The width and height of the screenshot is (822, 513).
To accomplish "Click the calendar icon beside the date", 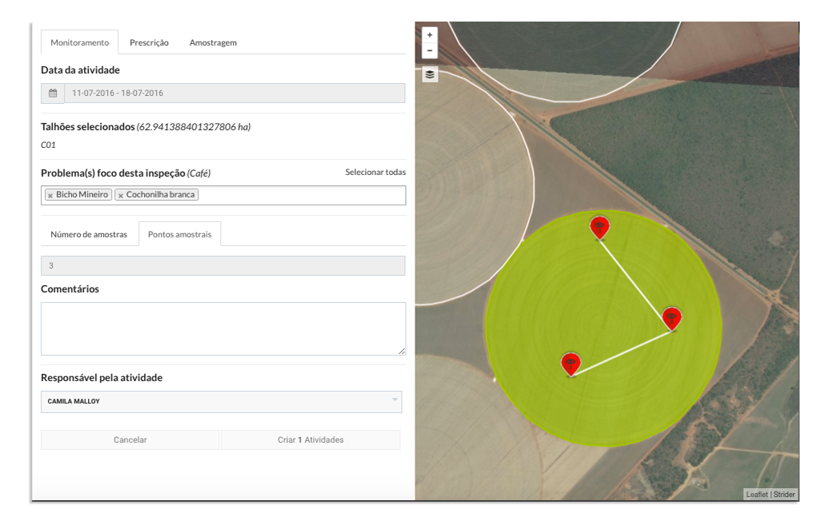I will pyautogui.click(x=53, y=93).
